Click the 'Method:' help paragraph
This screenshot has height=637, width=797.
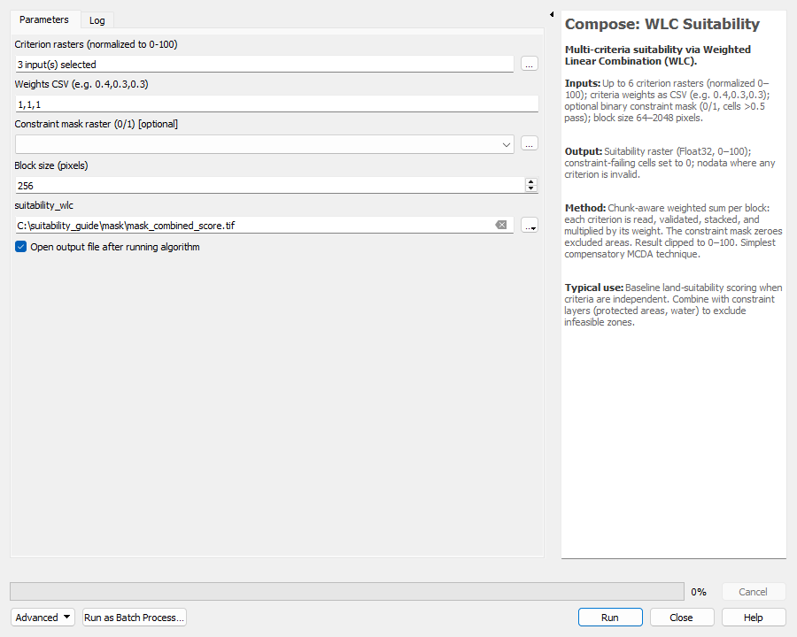pyautogui.click(x=674, y=231)
